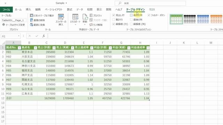Switch to the Page Layout tab
Screen dimensions: 223x125
[54, 9]
